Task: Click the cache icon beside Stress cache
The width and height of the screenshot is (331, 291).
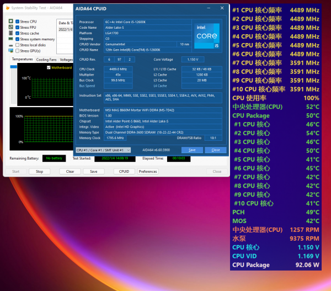Action: pos(11,33)
